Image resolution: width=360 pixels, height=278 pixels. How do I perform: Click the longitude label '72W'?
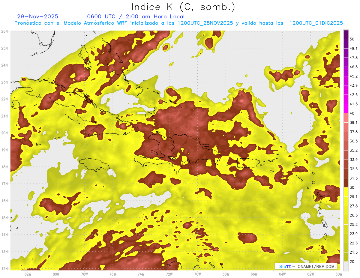click(x=169, y=274)
